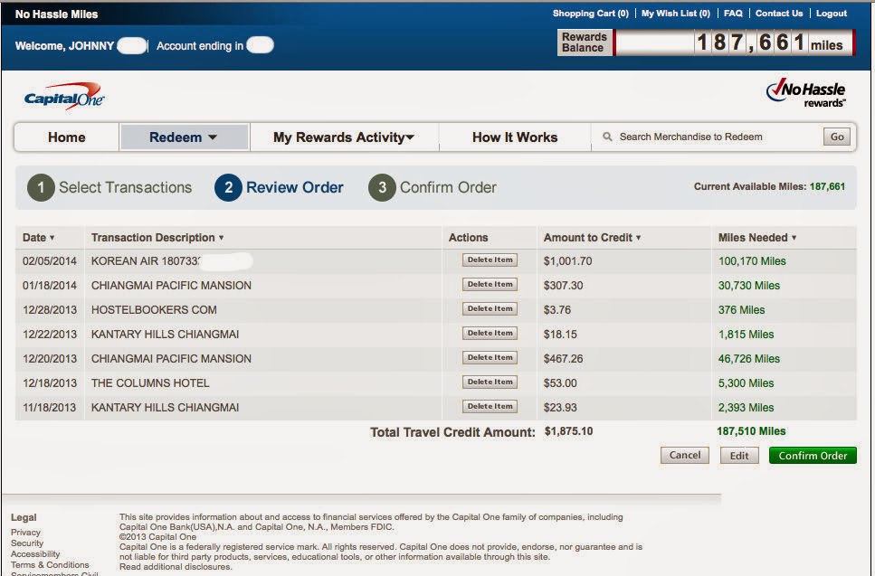
Task: Click the green Confirm Order button
Action: point(813,456)
